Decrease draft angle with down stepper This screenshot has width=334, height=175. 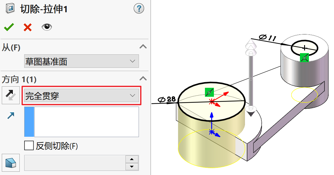tap(132, 166)
